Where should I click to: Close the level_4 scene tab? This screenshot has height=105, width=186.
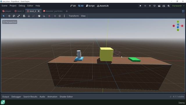click(39, 11)
